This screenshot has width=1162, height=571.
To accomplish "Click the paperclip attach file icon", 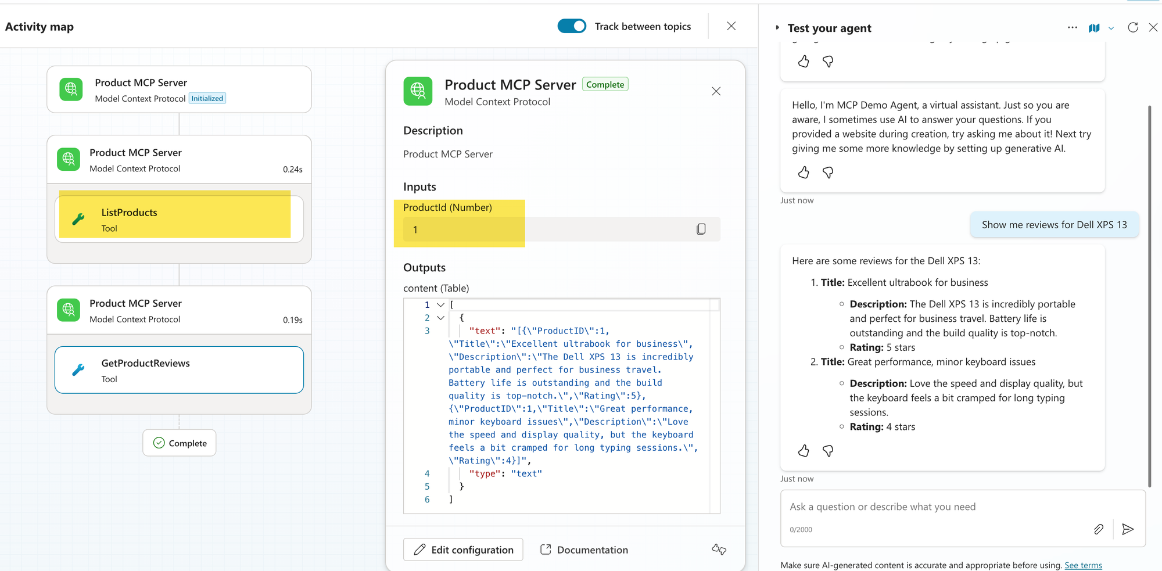I will point(1098,529).
